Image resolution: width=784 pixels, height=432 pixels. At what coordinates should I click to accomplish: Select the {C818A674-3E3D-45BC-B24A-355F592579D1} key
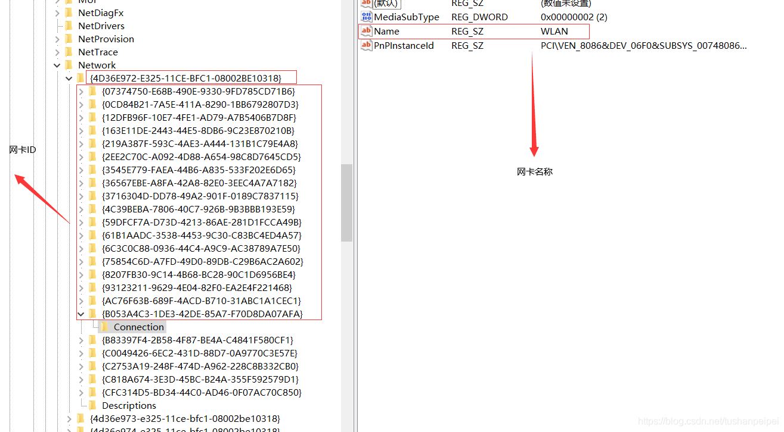tap(200, 380)
